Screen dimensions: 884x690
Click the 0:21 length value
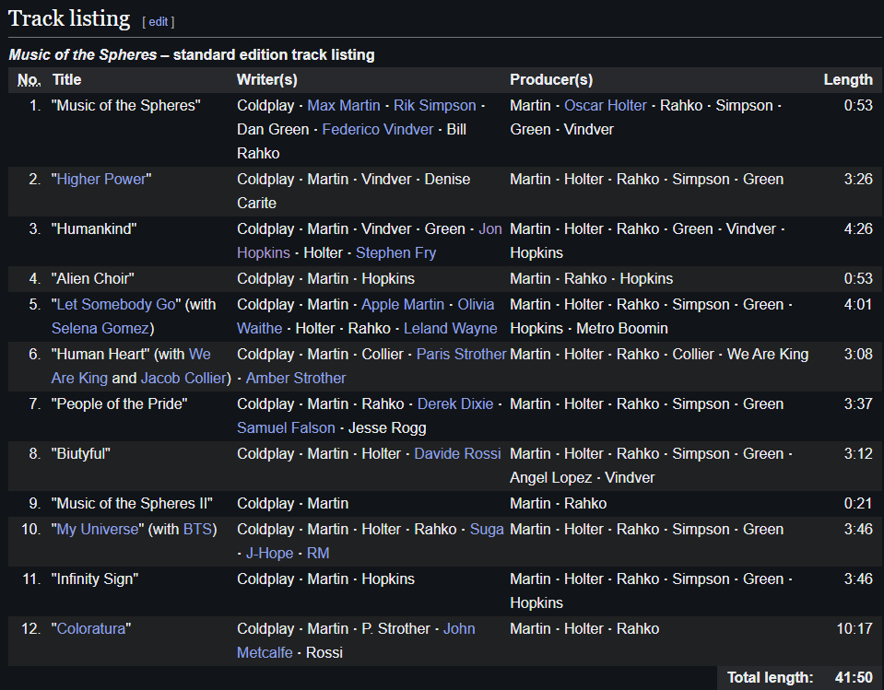pos(858,504)
